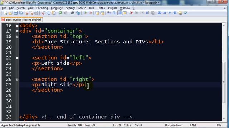Click the "end of container div" comment
Screen dimensions: 229x128
click(x=87, y=117)
